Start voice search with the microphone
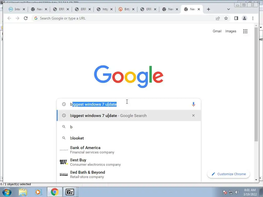Viewport: 263px width, 197px height. [193, 104]
